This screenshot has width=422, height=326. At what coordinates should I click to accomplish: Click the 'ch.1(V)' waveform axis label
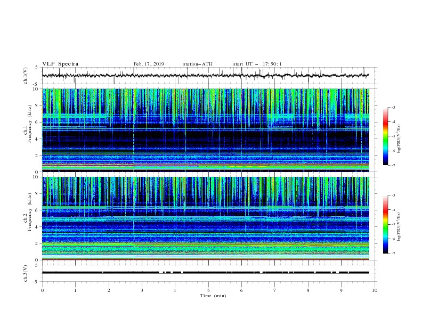pos(26,76)
